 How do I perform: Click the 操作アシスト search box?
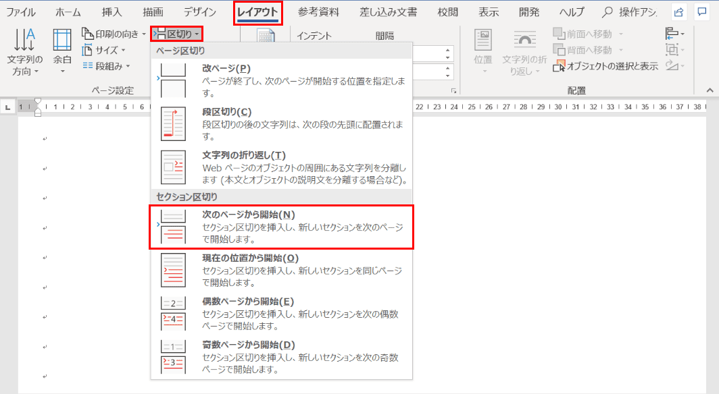630,12
